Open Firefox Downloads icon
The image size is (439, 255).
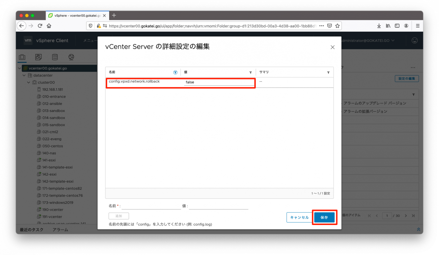pos(379,25)
